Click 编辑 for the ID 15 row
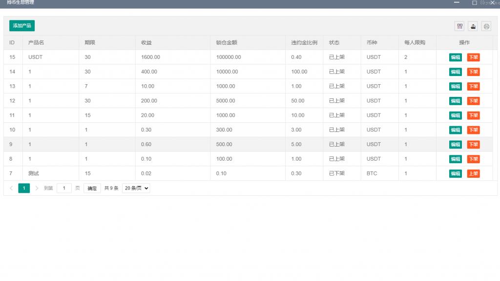Screen dimensions: 500x281 (x=455, y=57)
